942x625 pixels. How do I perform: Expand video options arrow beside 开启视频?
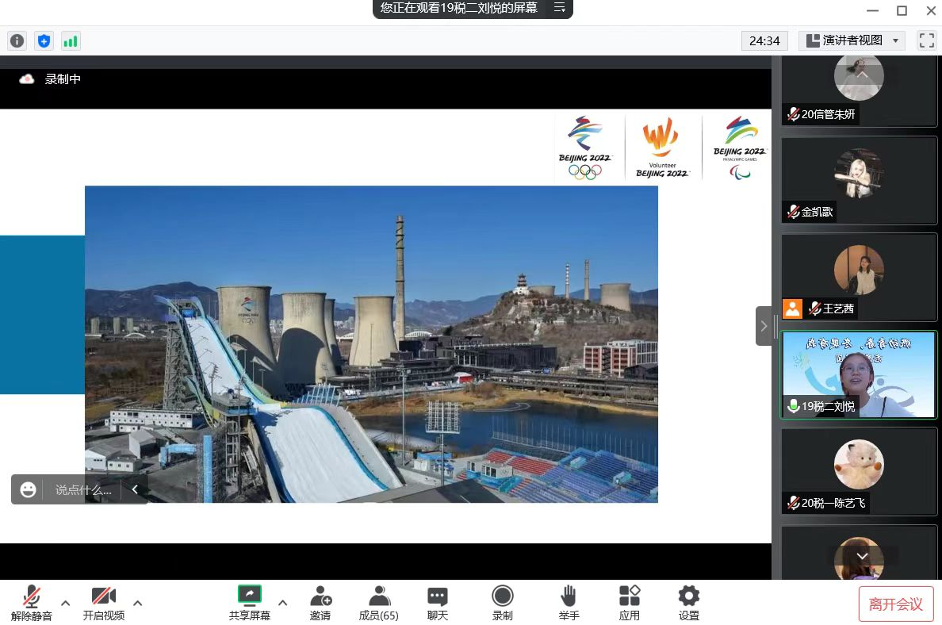137,603
